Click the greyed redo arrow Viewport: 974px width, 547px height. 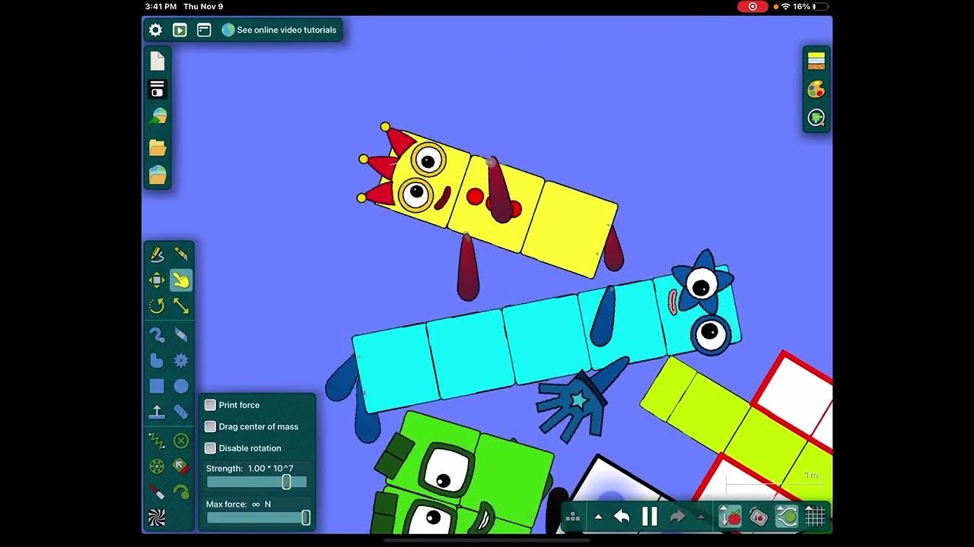tap(677, 517)
